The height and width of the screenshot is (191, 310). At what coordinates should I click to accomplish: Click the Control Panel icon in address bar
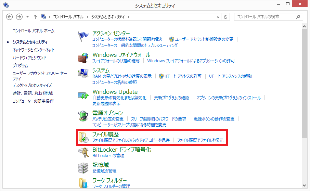pyautogui.click(x=43, y=16)
